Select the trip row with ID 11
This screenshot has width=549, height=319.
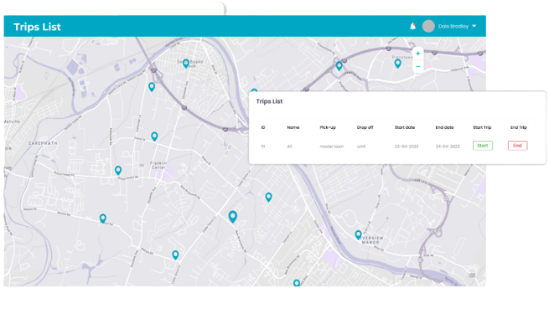point(396,147)
